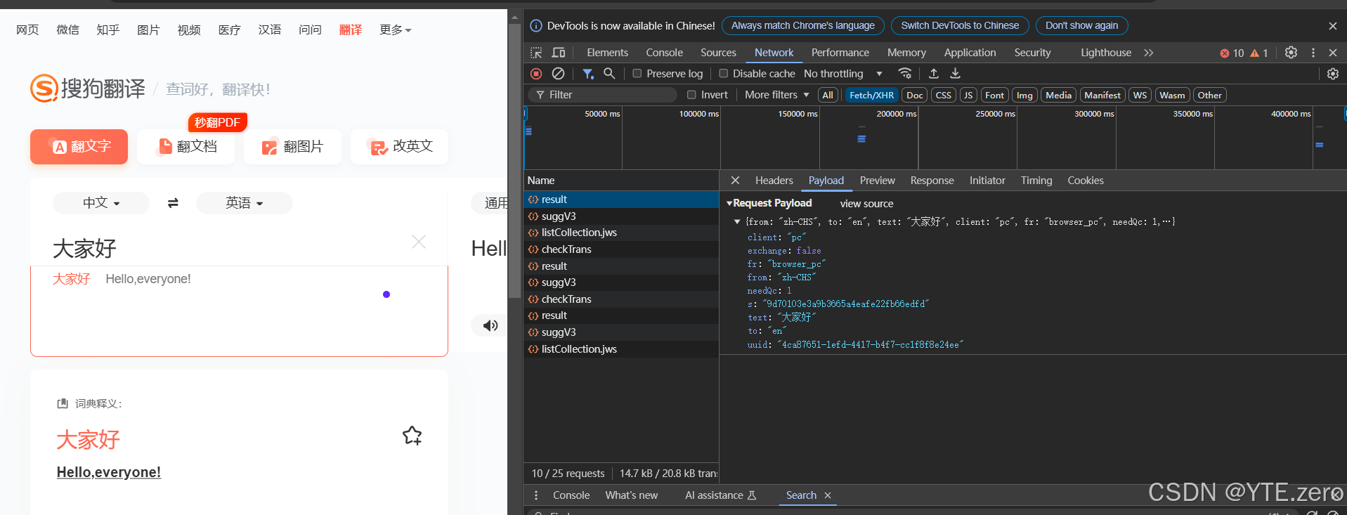Open the target language 英语 dropdown
Image resolution: width=1347 pixels, height=515 pixels.
click(244, 203)
